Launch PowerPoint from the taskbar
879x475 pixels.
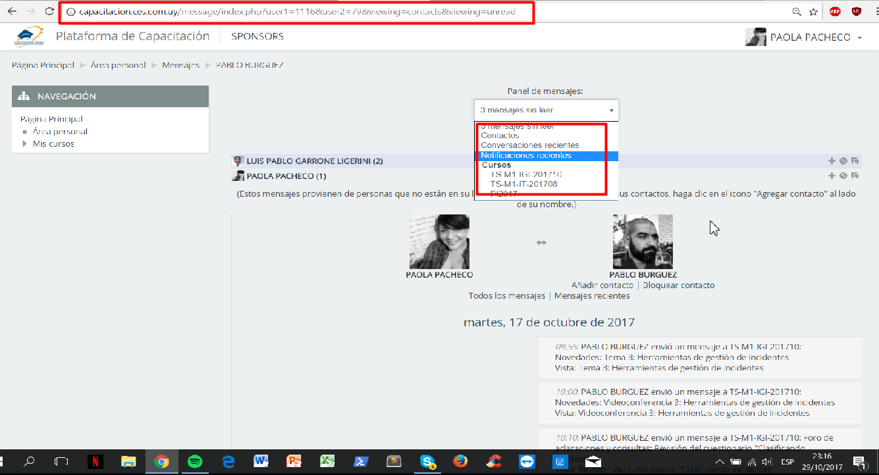point(294,461)
